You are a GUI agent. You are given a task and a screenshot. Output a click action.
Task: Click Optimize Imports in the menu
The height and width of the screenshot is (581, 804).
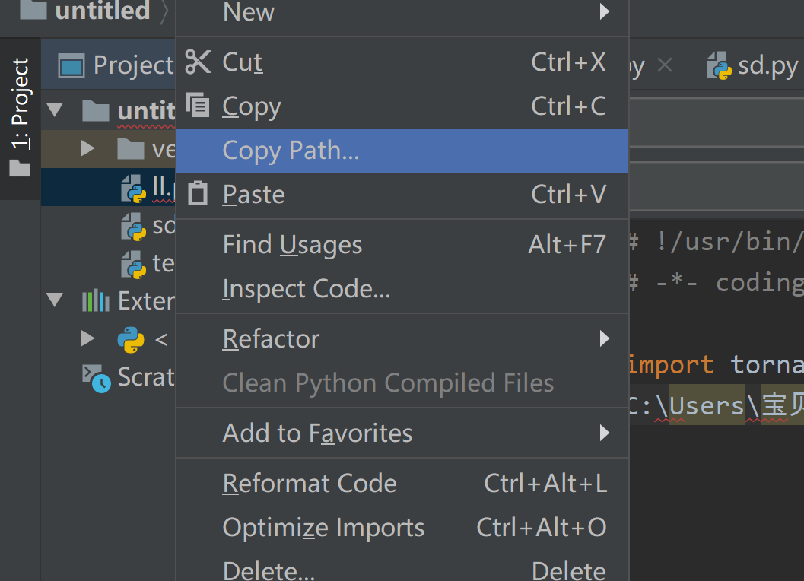pyautogui.click(x=323, y=528)
